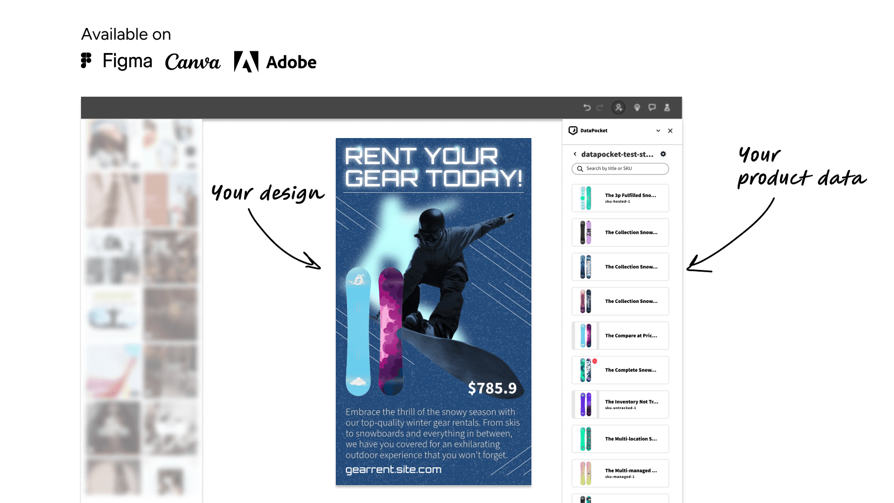Image resolution: width=894 pixels, height=503 pixels.
Task: Select The 3p Fulfilled Snowboard product
Action: click(620, 198)
